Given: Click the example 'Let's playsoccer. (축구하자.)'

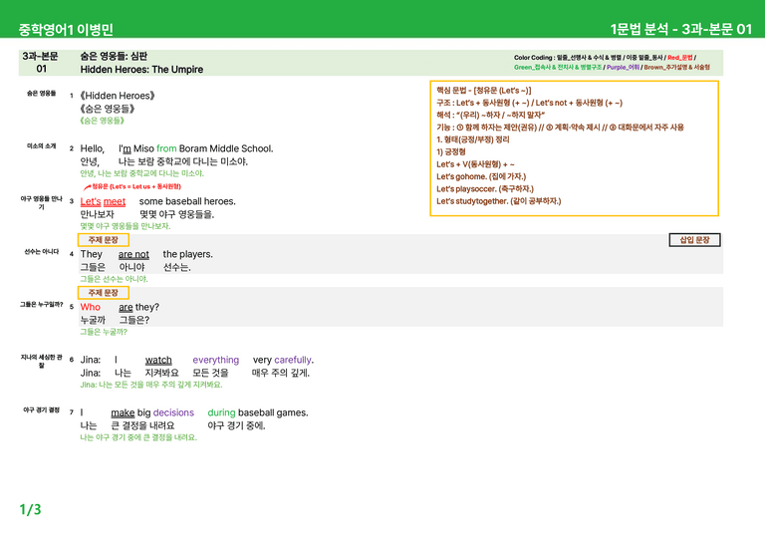Looking at the screenshot, I should [x=485, y=188].
